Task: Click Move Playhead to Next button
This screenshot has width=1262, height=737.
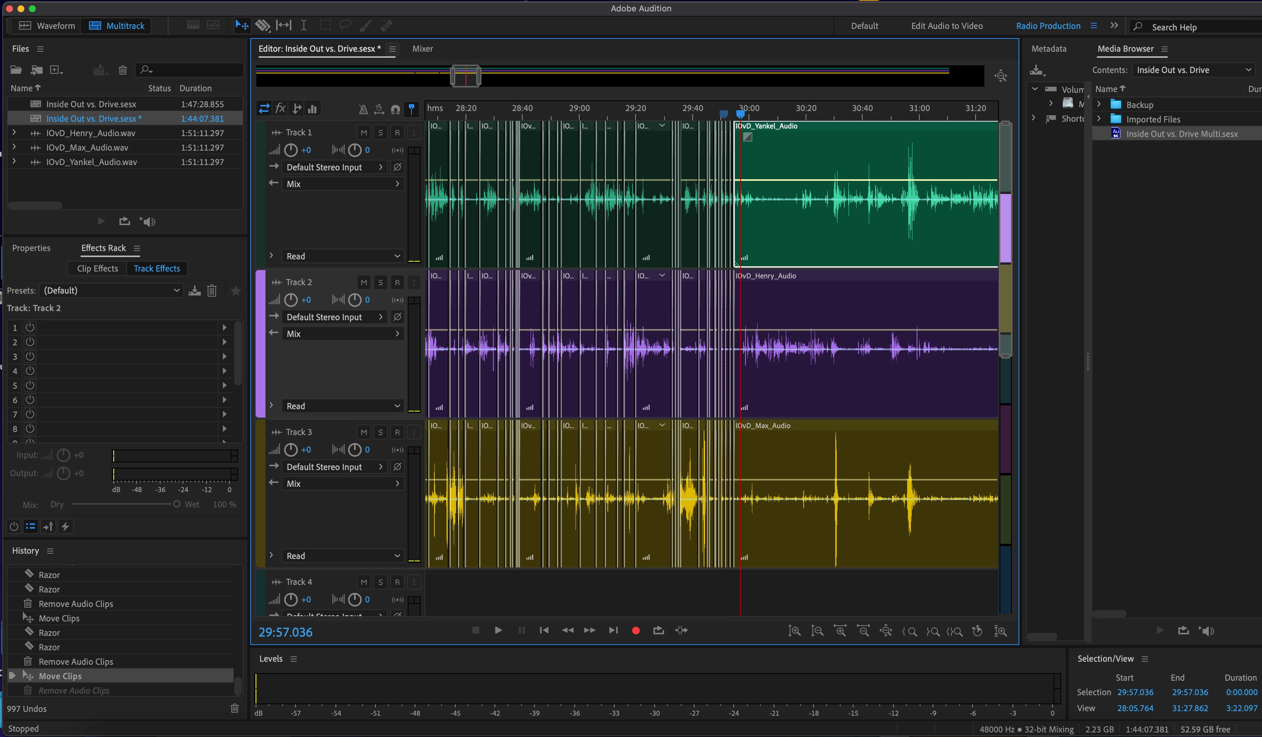Action: (x=613, y=631)
